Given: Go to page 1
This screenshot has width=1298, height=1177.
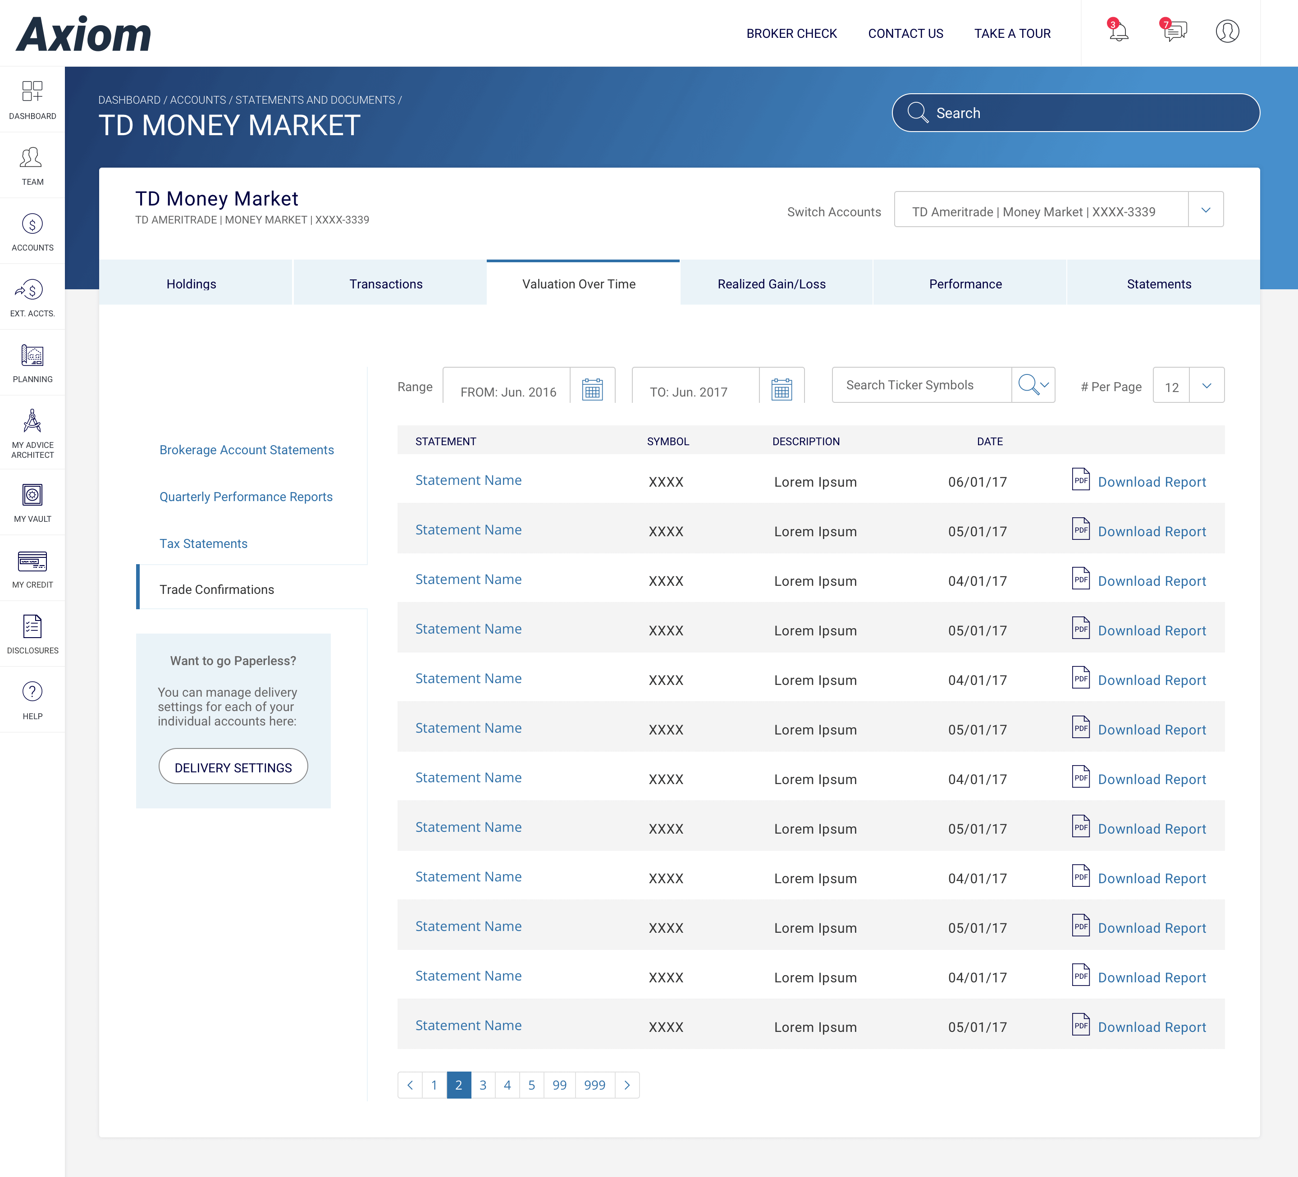Looking at the screenshot, I should coord(434,1085).
